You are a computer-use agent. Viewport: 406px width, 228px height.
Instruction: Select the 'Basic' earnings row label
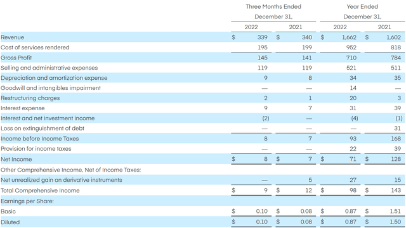[x=8, y=212]
